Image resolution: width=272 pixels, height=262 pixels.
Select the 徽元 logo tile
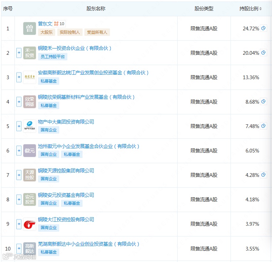tap(30, 151)
